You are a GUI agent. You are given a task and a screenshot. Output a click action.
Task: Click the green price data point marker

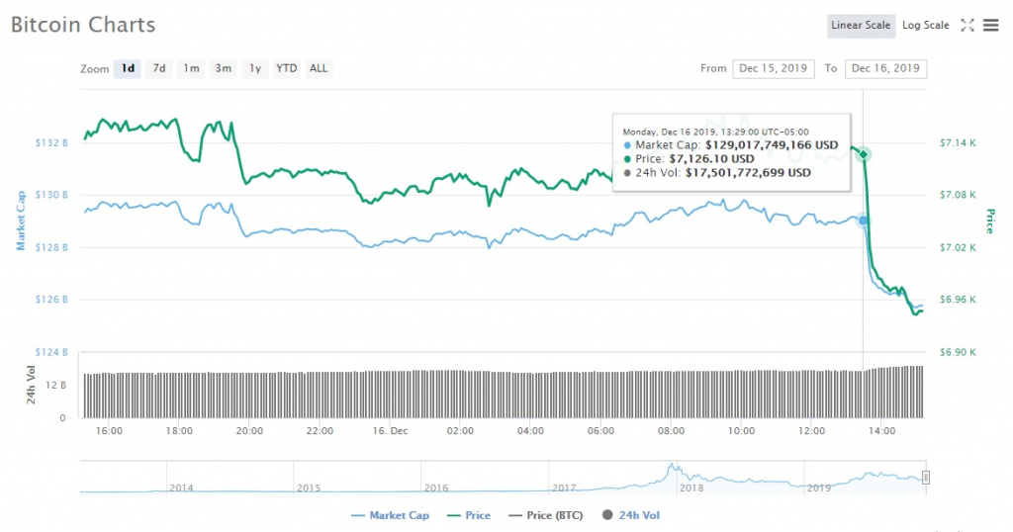tap(863, 154)
